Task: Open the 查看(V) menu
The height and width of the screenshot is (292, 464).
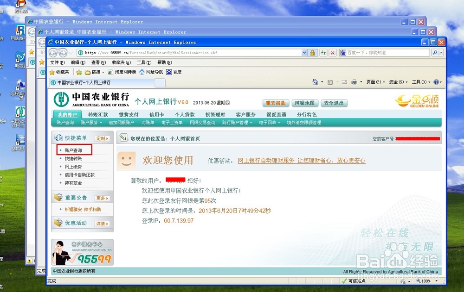Action: click(98, 62)
